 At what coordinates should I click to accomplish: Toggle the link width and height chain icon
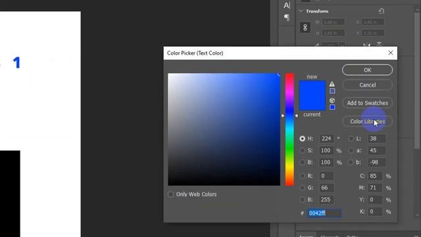(305, 28)
